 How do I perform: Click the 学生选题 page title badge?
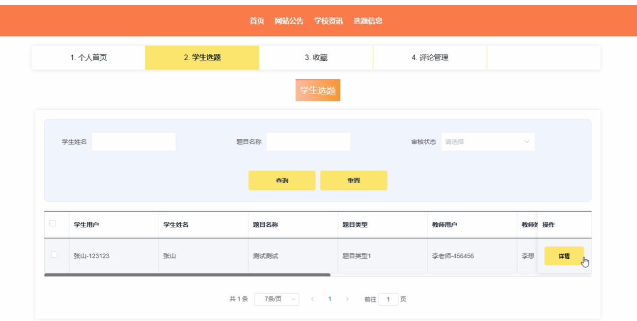coord(318,90)
